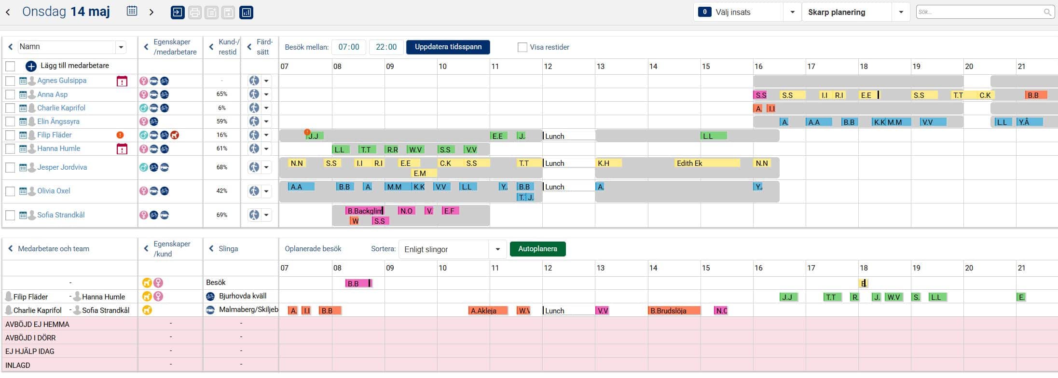Click the 07:00 start time field
This screenshot has width=1058, height=378.
click(348, 47)
